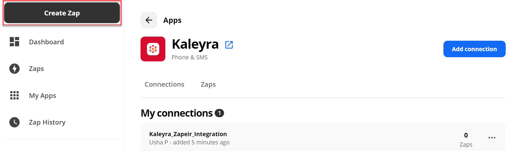Click the Add connection button

click(x=474, y=49)
